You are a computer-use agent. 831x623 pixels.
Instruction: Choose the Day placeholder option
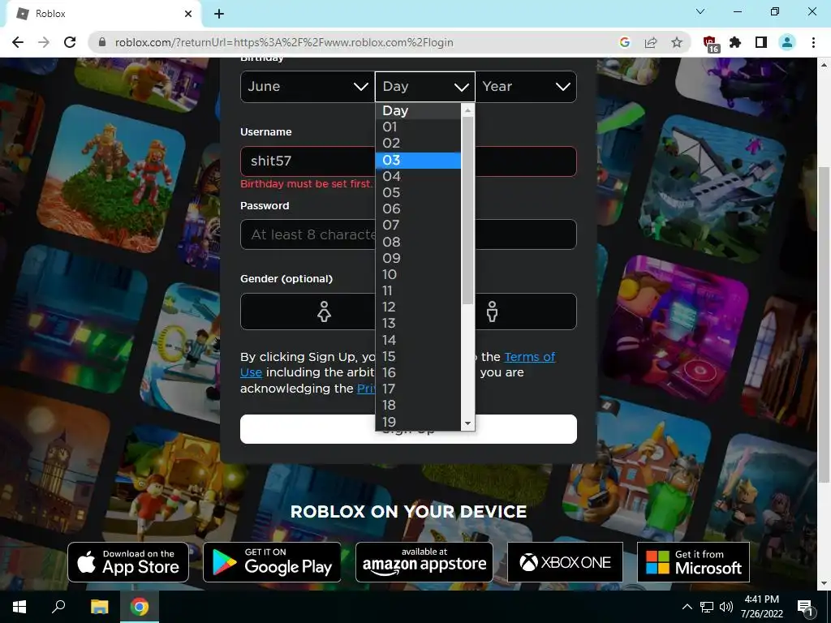[418, 110]
